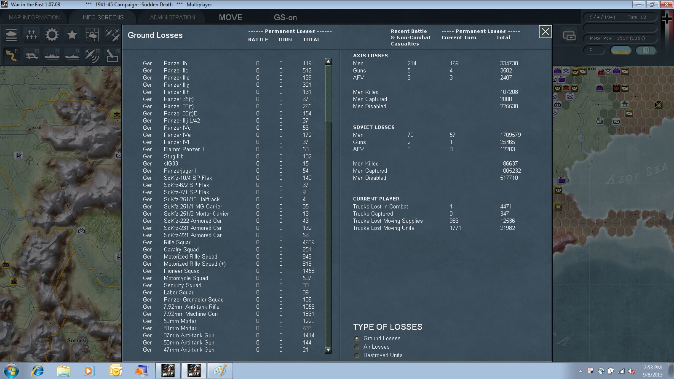The image size is (674, 379).
Task: Click the 9/4/1941 Turn 12 display
Action: pos(620,17)
